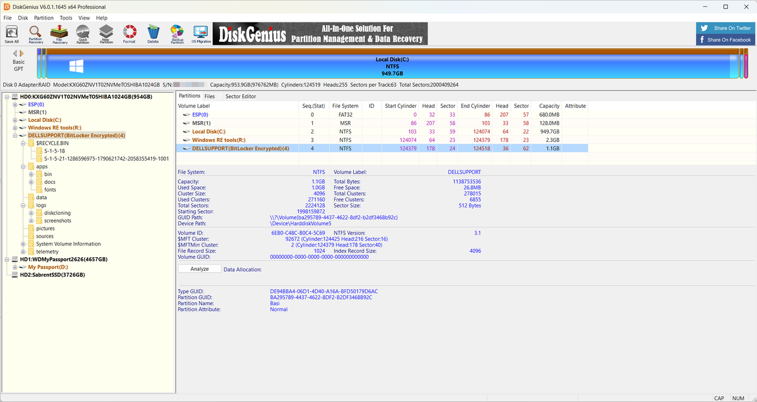Click the Format toolbar icon
757x402 pixels.
point(129,34)
